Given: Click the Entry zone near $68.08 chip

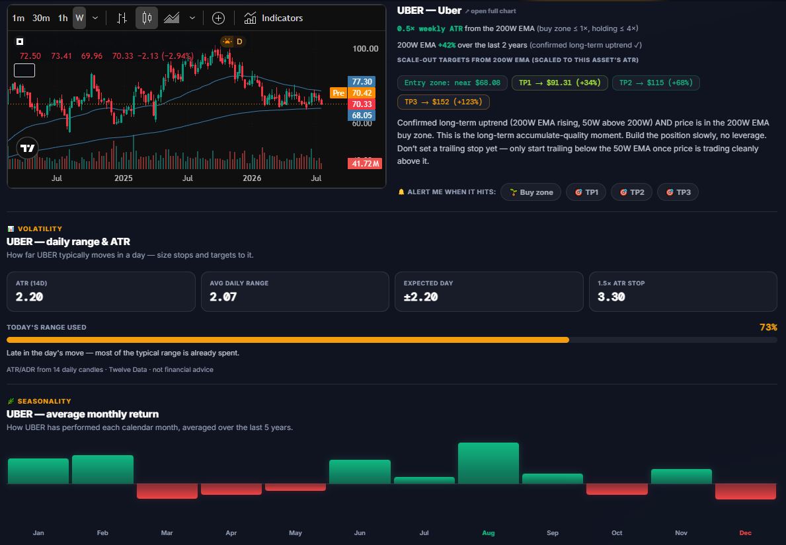Looking at the screenshot, I should point(452,83).
